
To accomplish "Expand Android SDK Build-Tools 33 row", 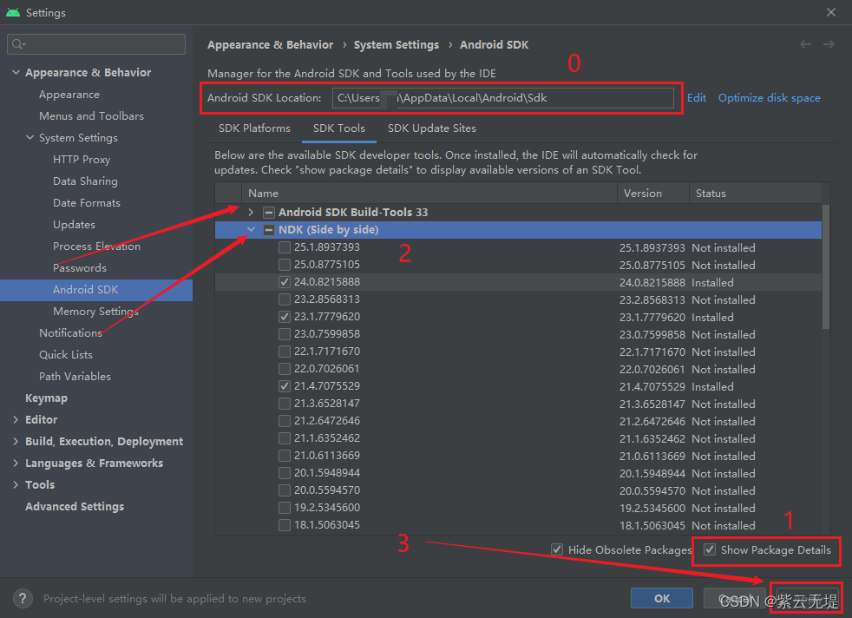I will 251,213.
